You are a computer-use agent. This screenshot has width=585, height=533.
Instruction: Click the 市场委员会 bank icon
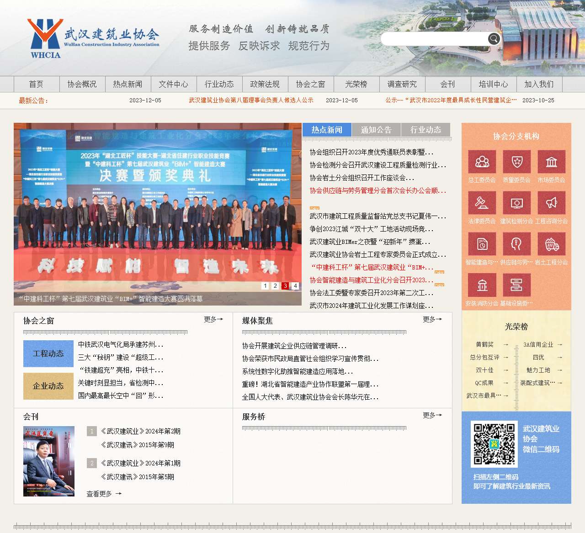[x=552, y=161]
